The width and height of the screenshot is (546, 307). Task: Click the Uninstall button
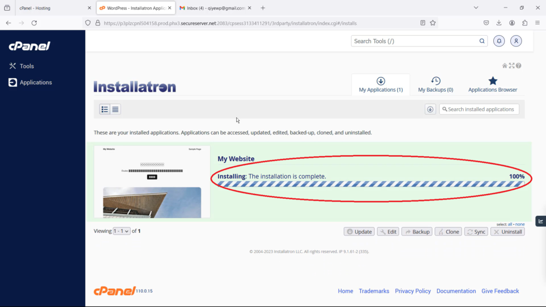(508, 231)
